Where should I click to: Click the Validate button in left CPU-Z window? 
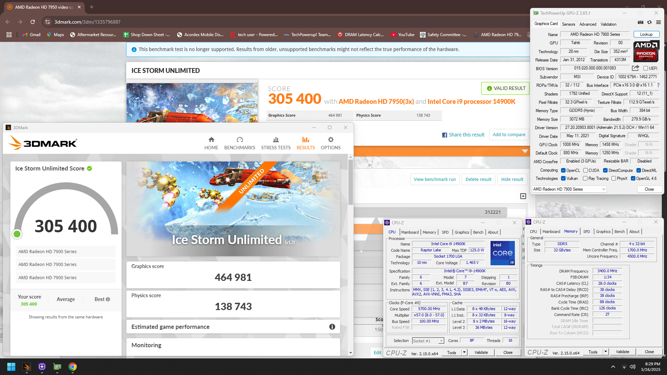click(x=481, y=352)
